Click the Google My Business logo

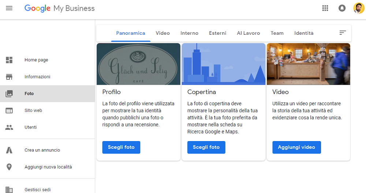(60, 8)
